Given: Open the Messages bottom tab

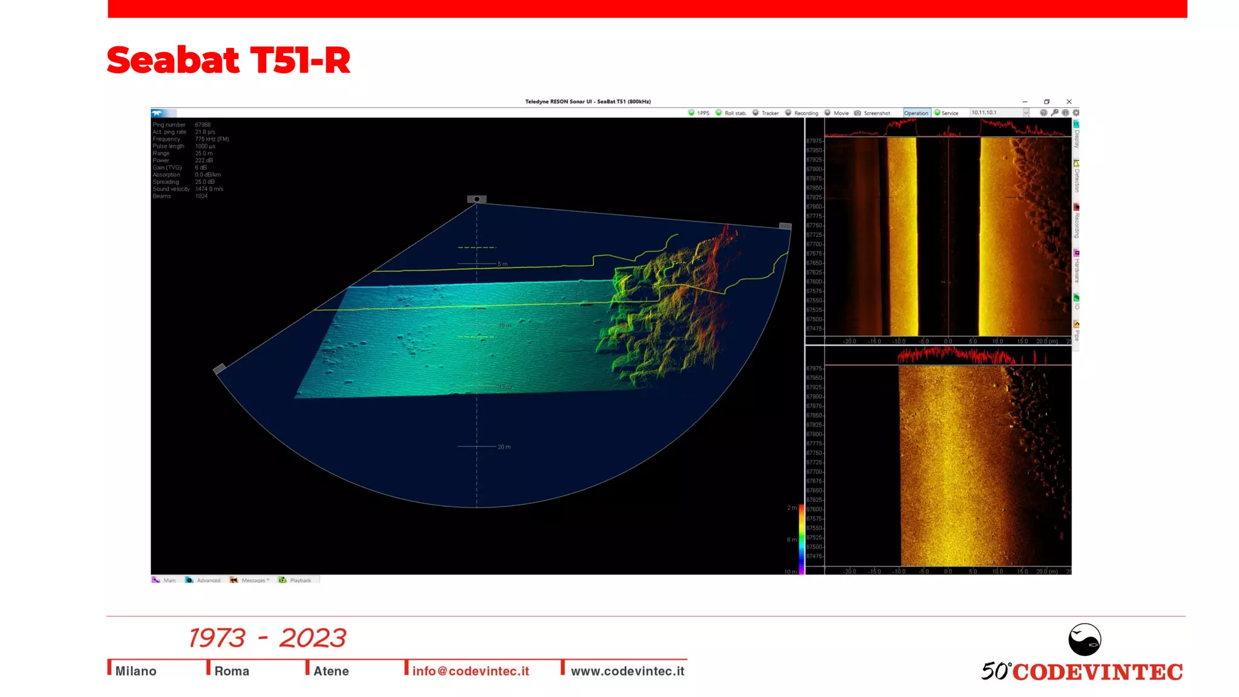Looking at the screenshot, I should [249, 580].
